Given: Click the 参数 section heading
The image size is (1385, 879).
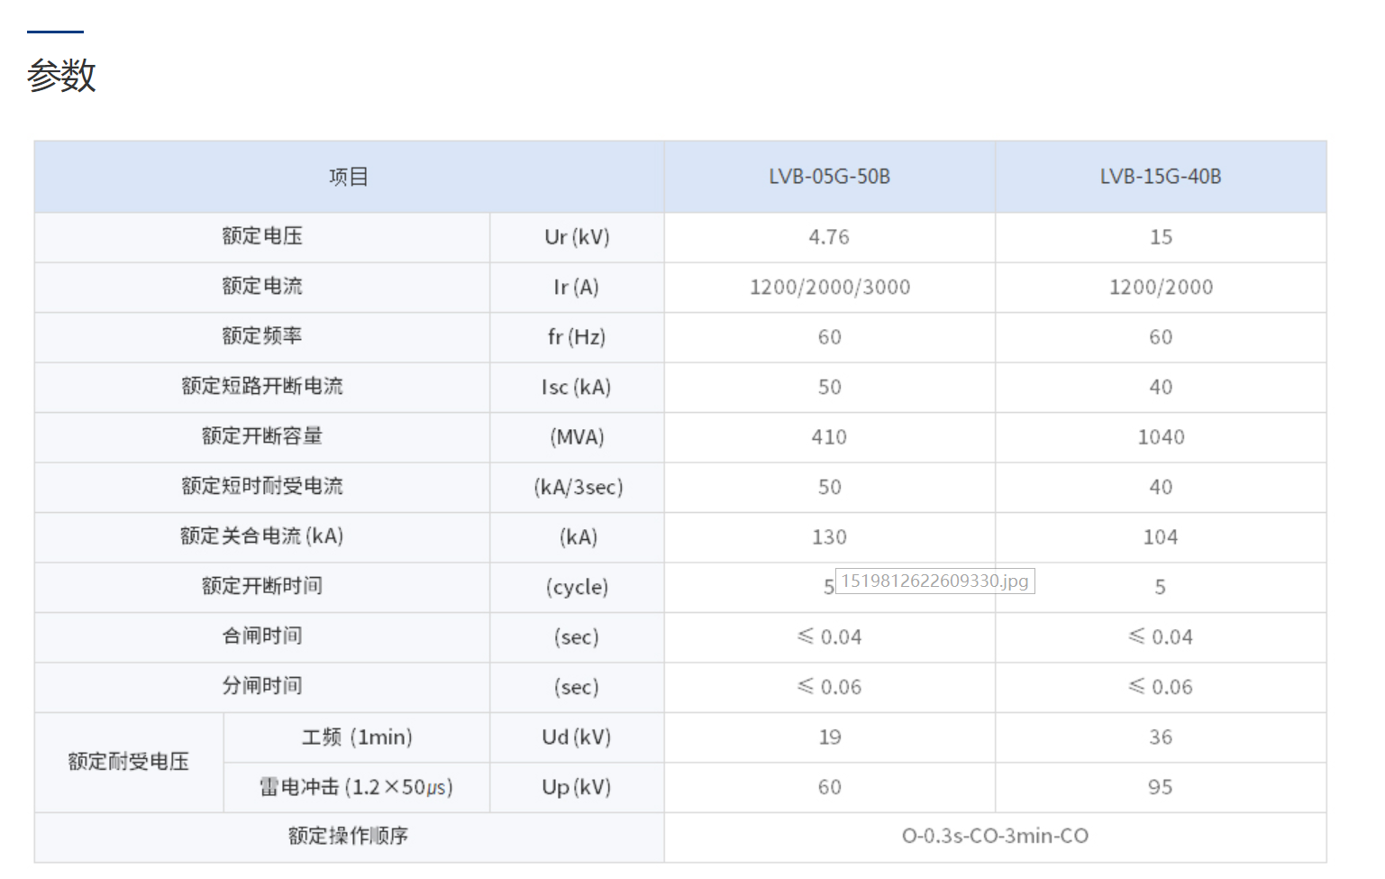Looking at the screenshot, I should point(61,75).
